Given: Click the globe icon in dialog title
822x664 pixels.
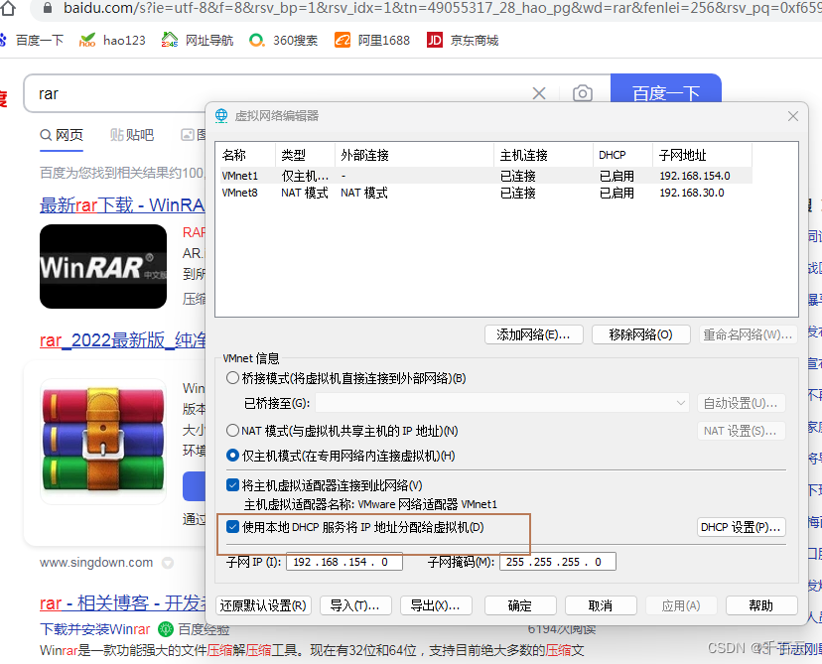Looking at the screenshot, I should 221,116.
